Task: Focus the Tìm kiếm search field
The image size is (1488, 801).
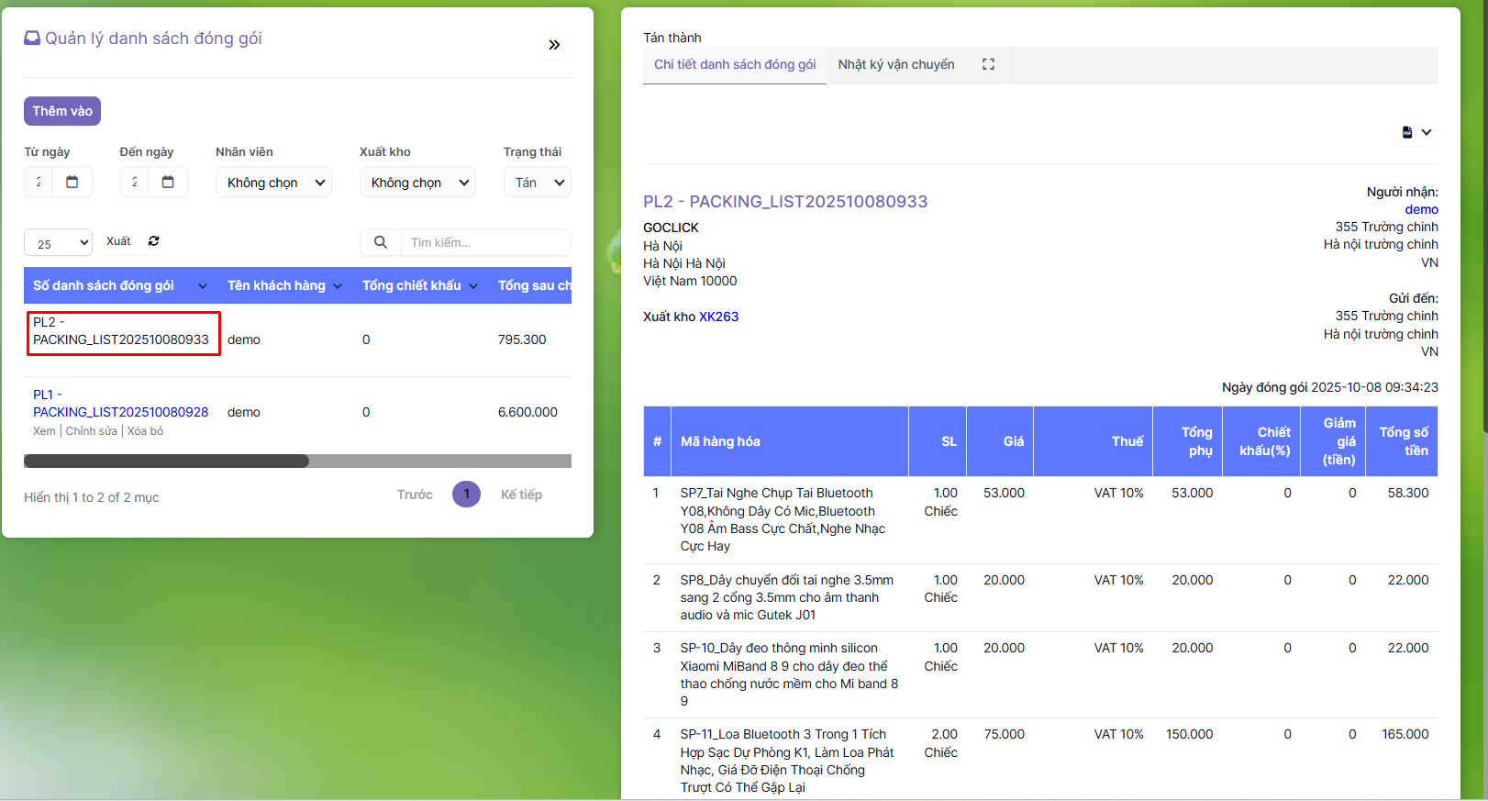Action: click(485, 242)
